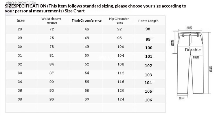The height and width of the screenshot is (116, 217).
Task: Select thigh circumference value 60
Action: (87, 99)
